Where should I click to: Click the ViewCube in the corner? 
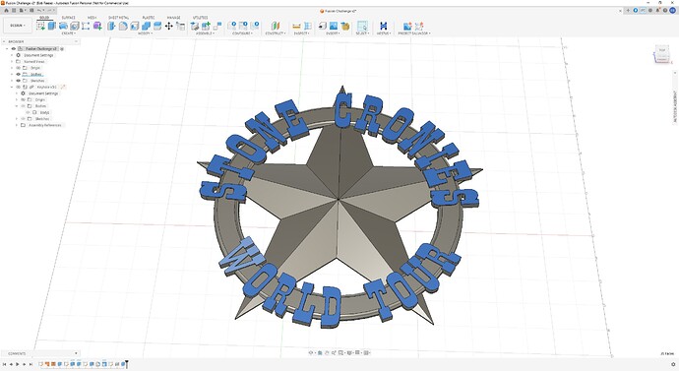pyautogui.click(x=662, y=54)
